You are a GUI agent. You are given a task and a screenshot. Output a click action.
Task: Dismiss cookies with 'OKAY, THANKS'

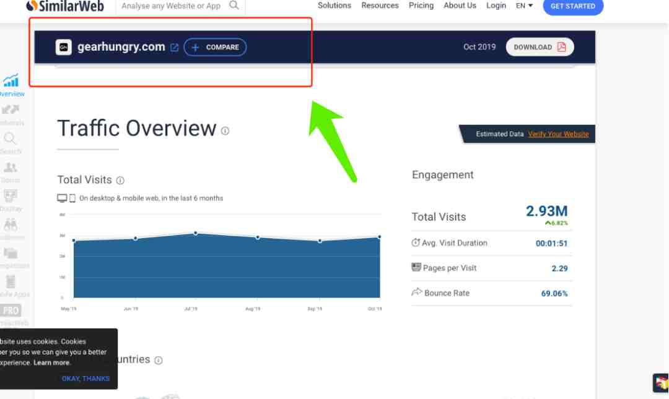(85, 379)
